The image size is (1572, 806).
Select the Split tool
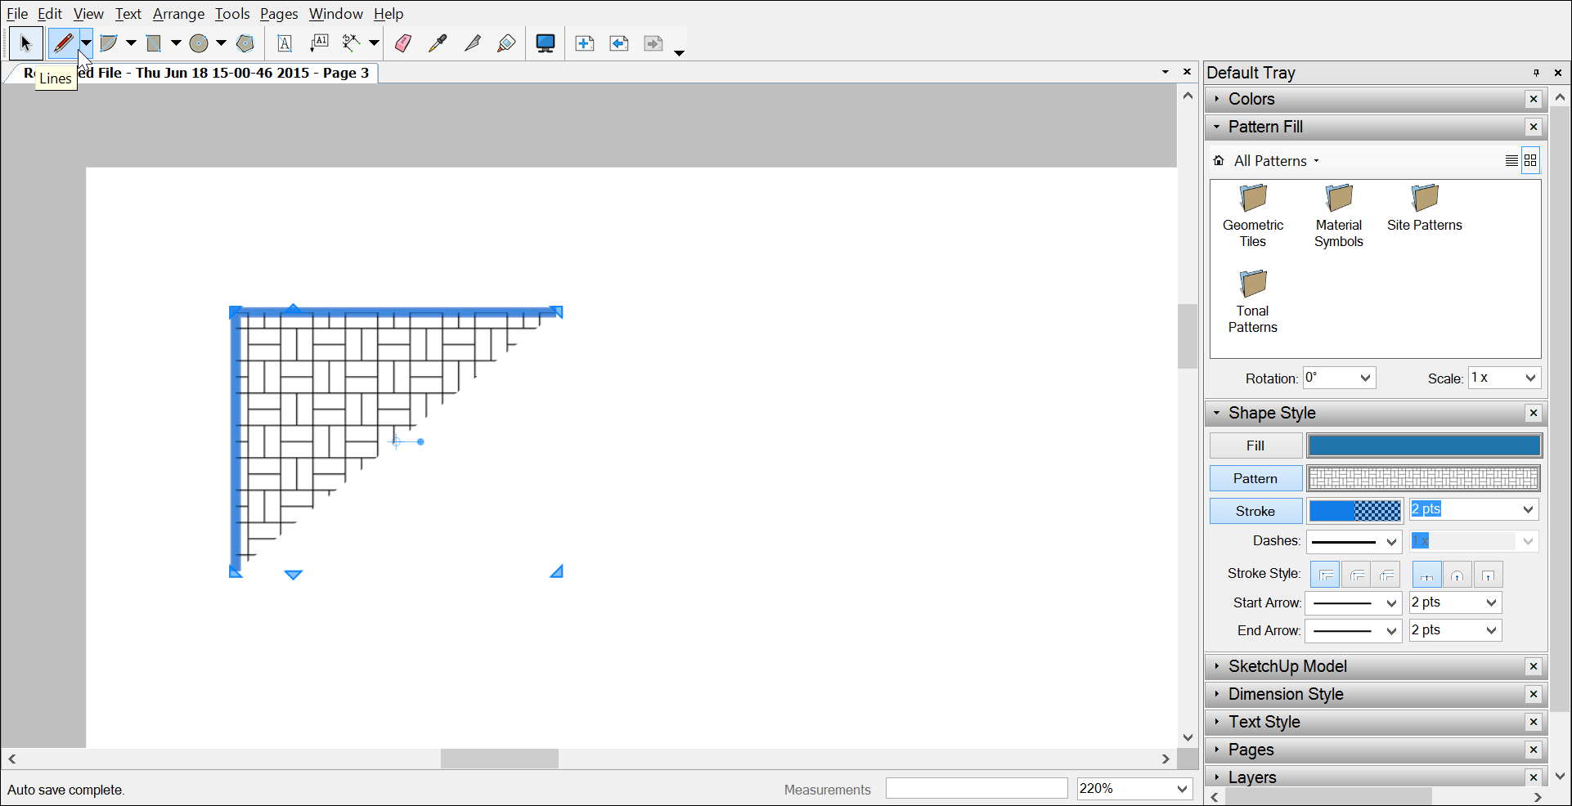coord(352,43)
